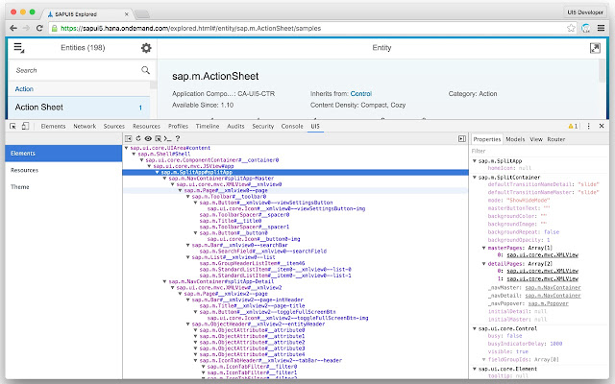Viewport: 615px width, 384px height.
Task: Select the UI5 DevTools tab
Action: click(x=315, y=126)
